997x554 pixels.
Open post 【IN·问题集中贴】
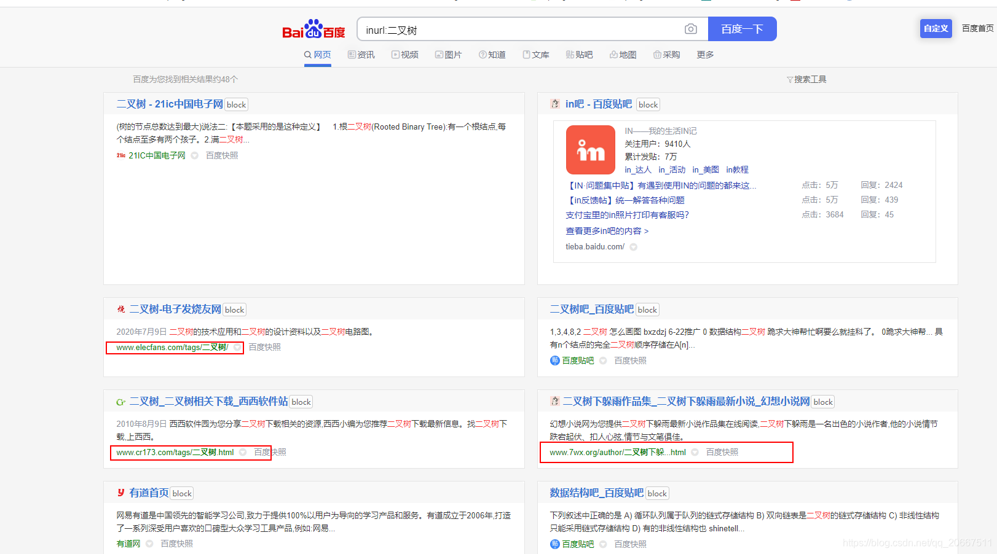661,185
